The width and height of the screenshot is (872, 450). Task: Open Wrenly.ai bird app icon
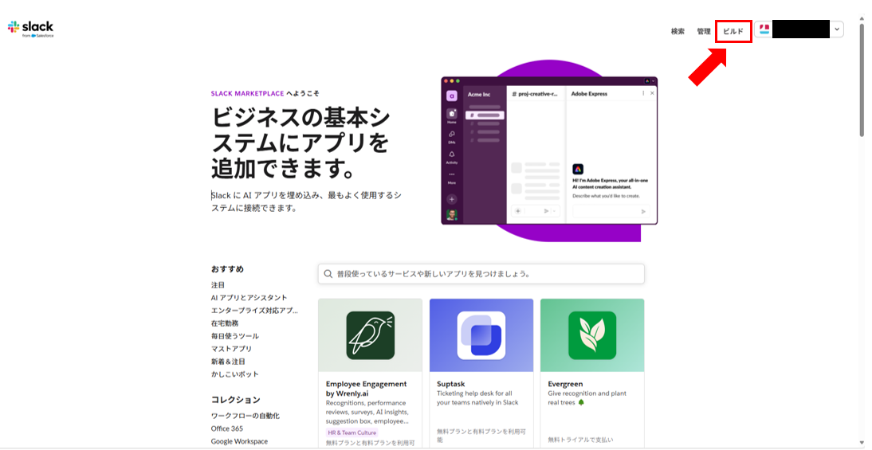371,335
